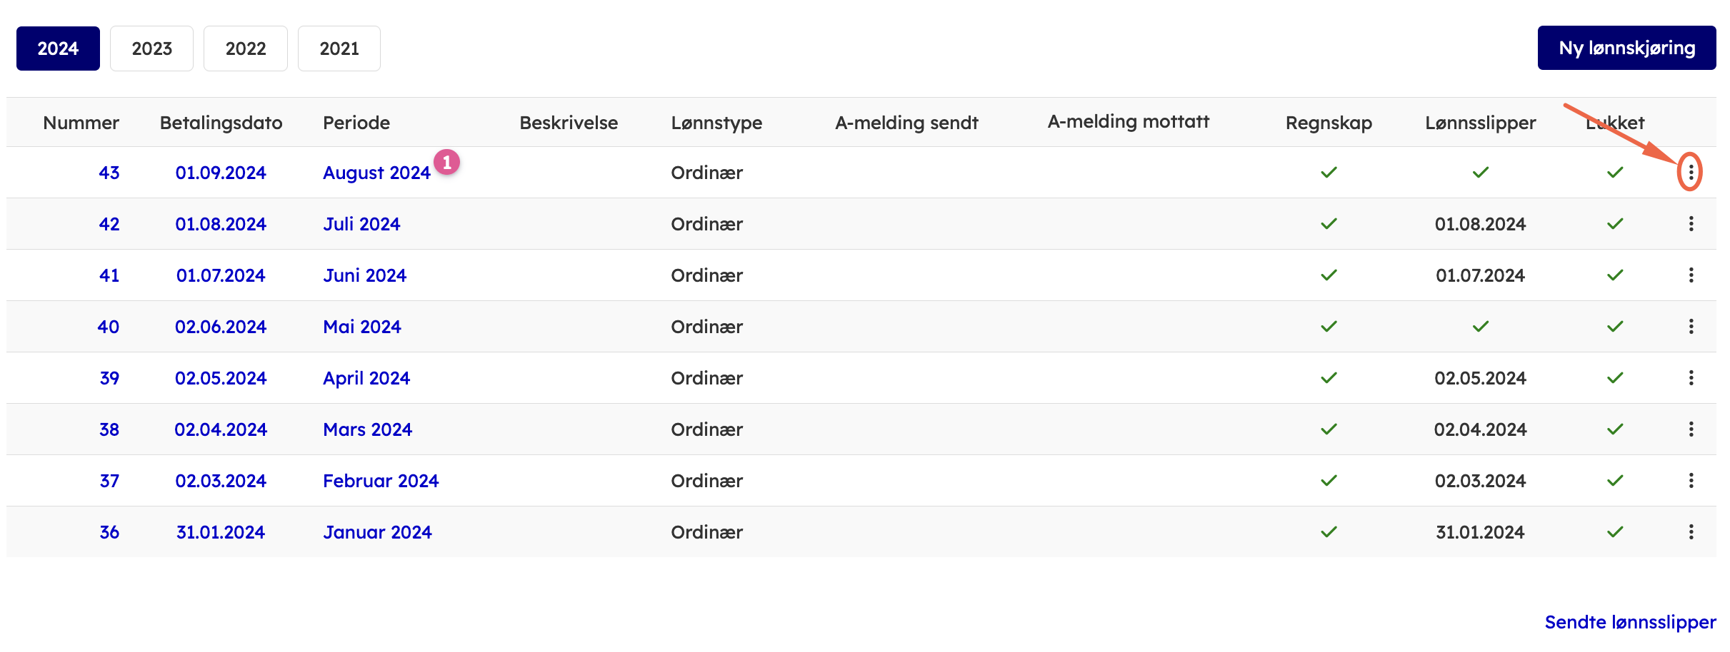Open payroll run number 42

click(109, 224)
